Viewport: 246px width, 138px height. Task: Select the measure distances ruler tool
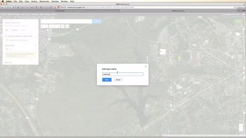[67, 26]
